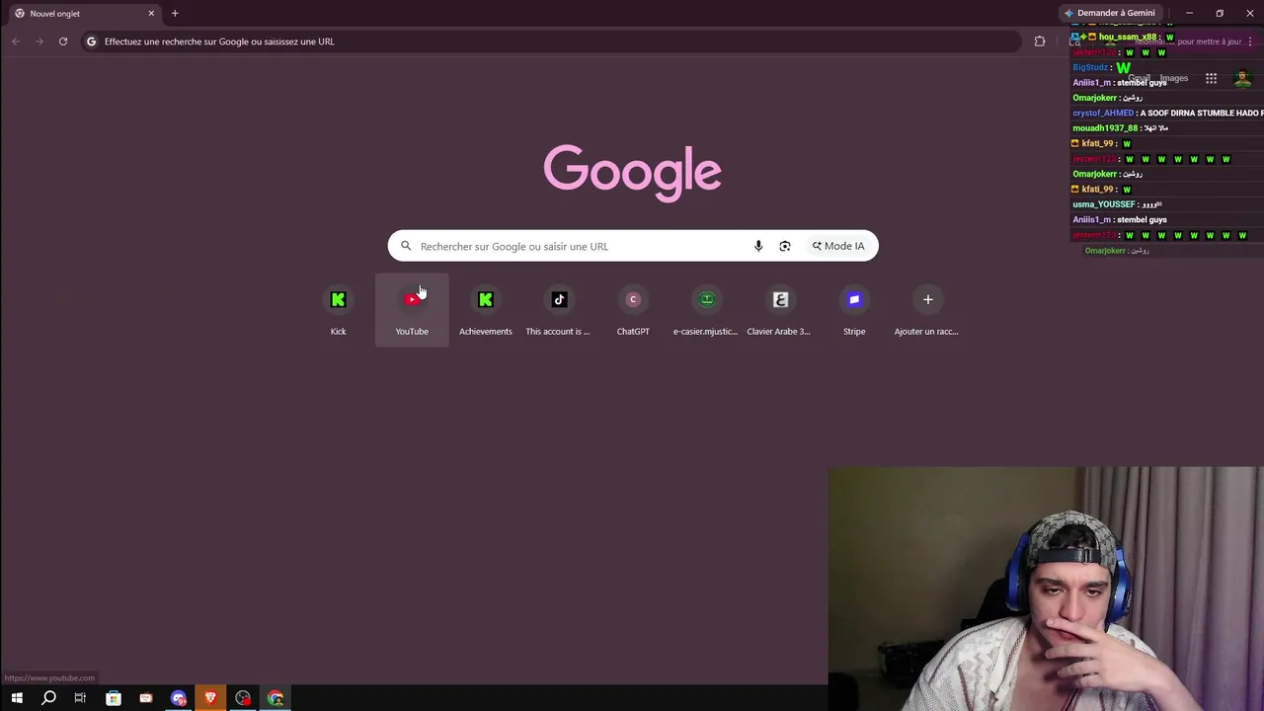
Task: Open the Clavier Arabe shortcut
Action: (x=780, y=310)
